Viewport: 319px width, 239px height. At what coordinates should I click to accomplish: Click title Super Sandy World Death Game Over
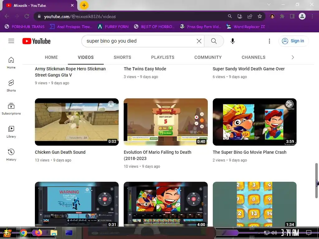click(x=249, y=69)
